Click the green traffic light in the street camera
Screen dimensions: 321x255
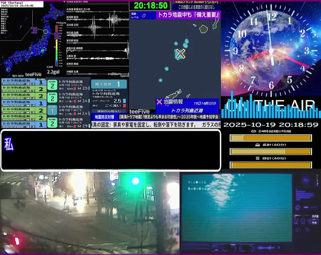click(135, 181)
